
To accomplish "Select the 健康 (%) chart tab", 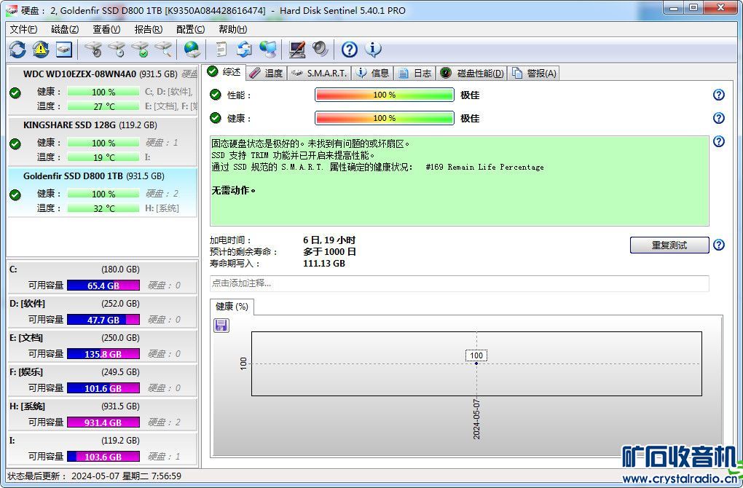I will (232, 307).
